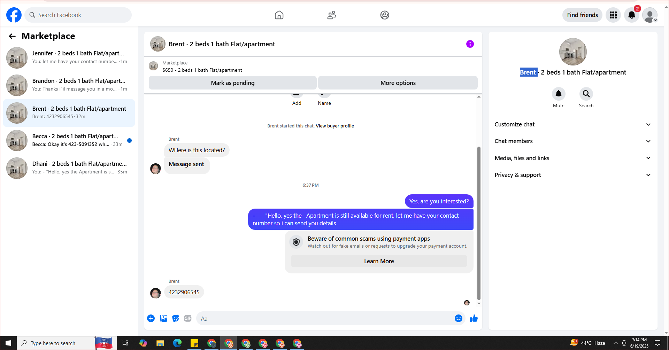Viewport: 669px width, 350px height.
Task: Click the Add label under chat header
Action: coord(297,103)
